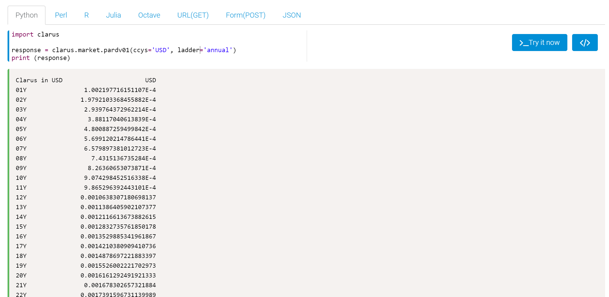609x297 pixels.
Task: Click the 'import clarus' code line
Action: coord(35,35)
